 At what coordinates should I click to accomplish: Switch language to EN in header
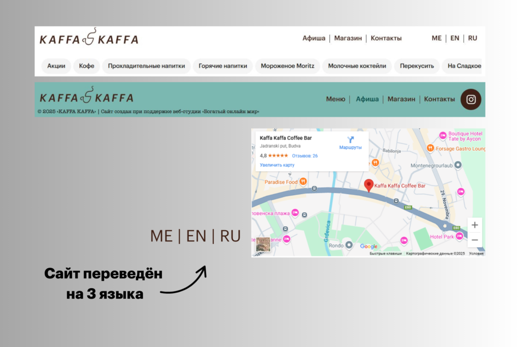454,38
